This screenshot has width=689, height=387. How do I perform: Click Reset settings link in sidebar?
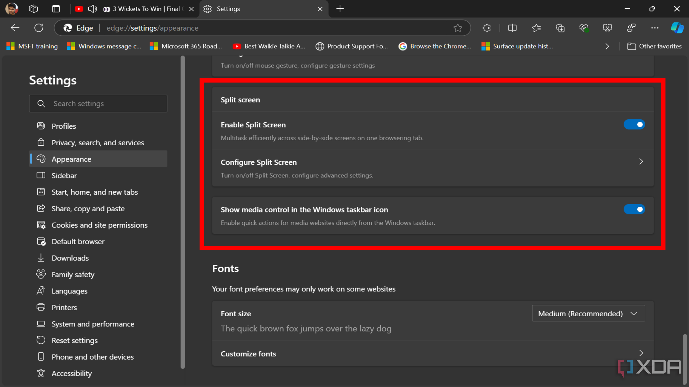tap(75, 340)
